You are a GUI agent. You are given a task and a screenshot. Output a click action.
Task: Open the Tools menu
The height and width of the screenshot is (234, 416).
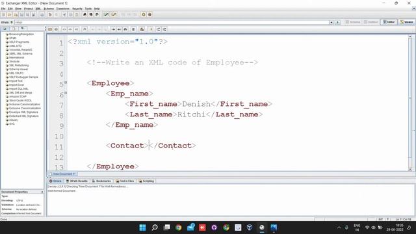pos(88,8)
